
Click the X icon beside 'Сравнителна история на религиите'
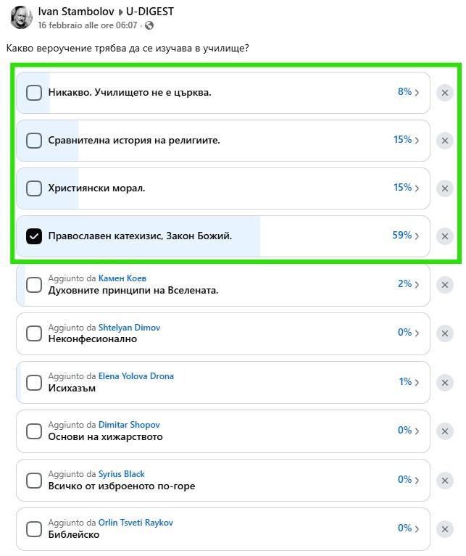(445, 141)
